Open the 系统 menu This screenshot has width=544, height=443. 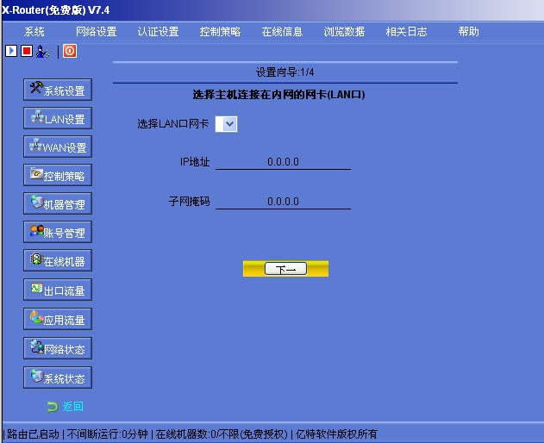pos(34,32)
